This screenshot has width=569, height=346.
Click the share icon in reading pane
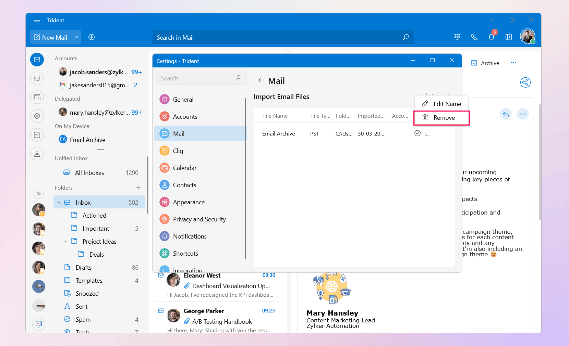pyautogui.click(x=525, y=82)
